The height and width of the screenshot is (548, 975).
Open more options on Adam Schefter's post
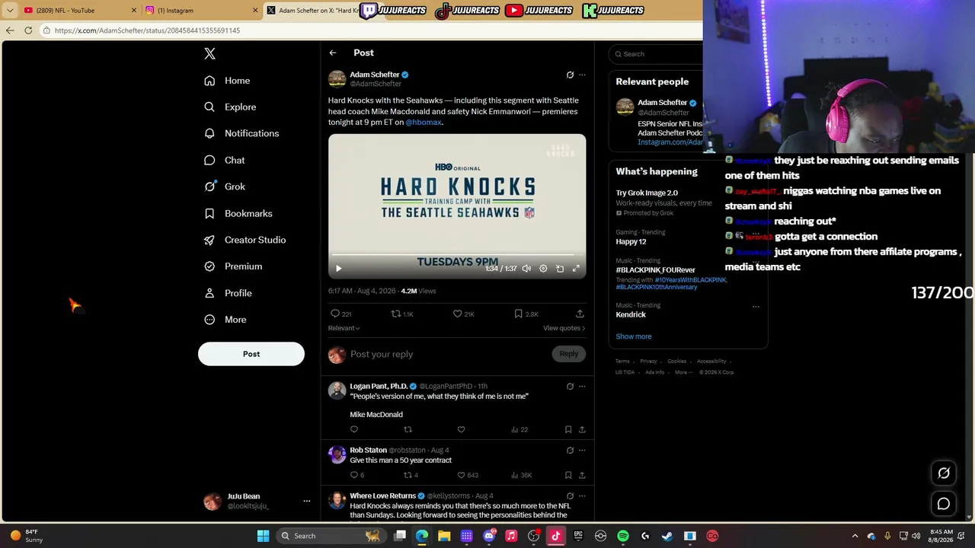582,75
